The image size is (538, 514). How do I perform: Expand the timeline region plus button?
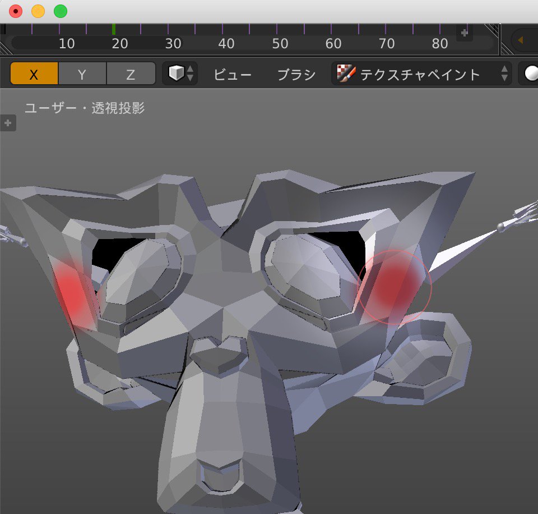pos(465,33)
